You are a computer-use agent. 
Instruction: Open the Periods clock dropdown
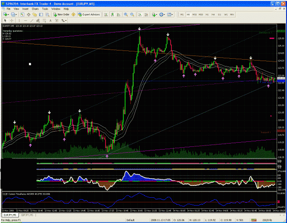click(162, 15)
